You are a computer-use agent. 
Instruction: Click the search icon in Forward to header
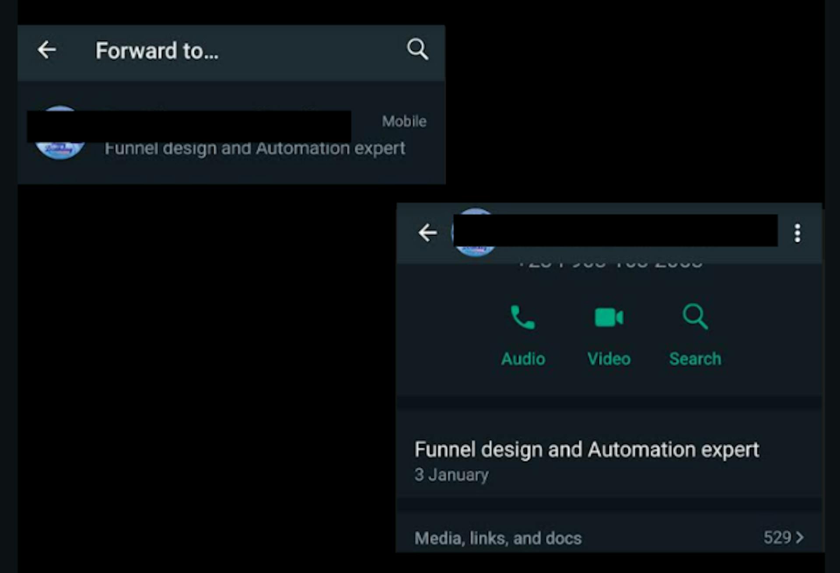pos(417,49)
